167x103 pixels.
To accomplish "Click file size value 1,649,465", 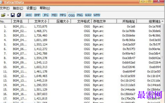I will (x=41, y=76).
